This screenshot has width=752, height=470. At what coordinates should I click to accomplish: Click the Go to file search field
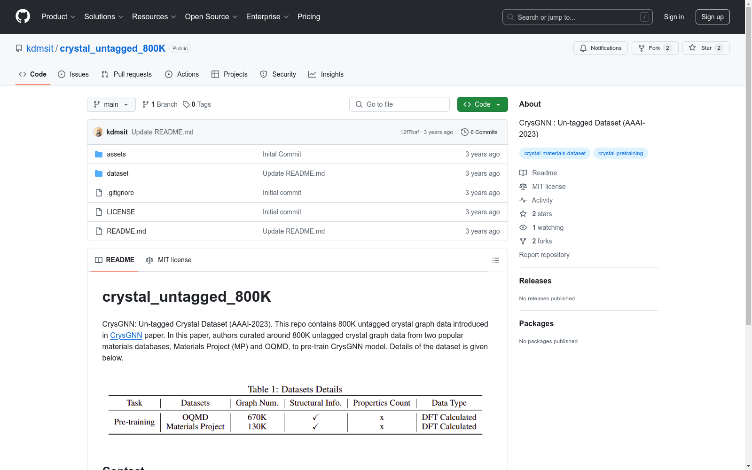399,104
